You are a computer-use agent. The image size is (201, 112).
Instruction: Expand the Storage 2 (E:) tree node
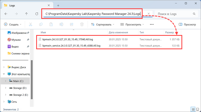tap(6, 95)
